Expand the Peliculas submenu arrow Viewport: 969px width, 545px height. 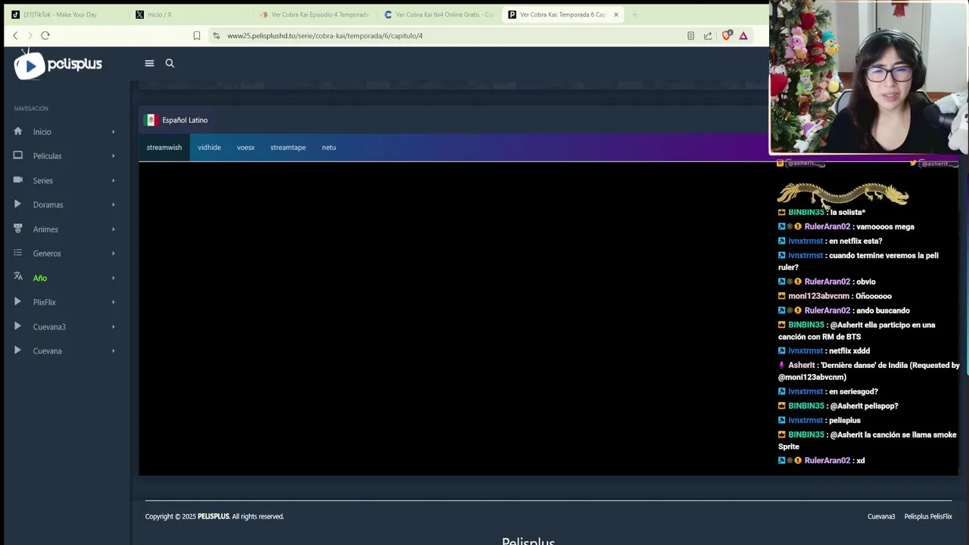tap(114, 156)
